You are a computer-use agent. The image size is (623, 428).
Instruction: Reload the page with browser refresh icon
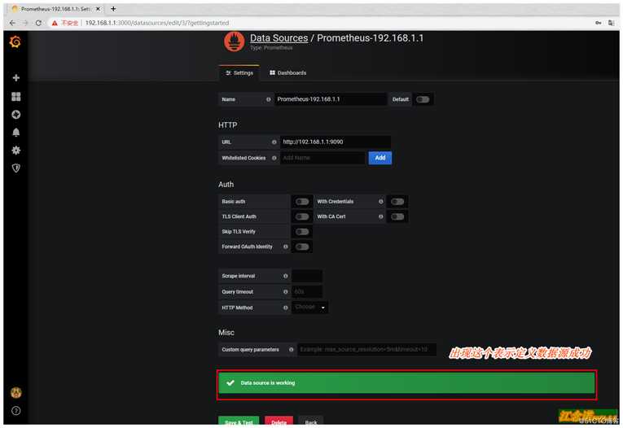click(38, 23)
